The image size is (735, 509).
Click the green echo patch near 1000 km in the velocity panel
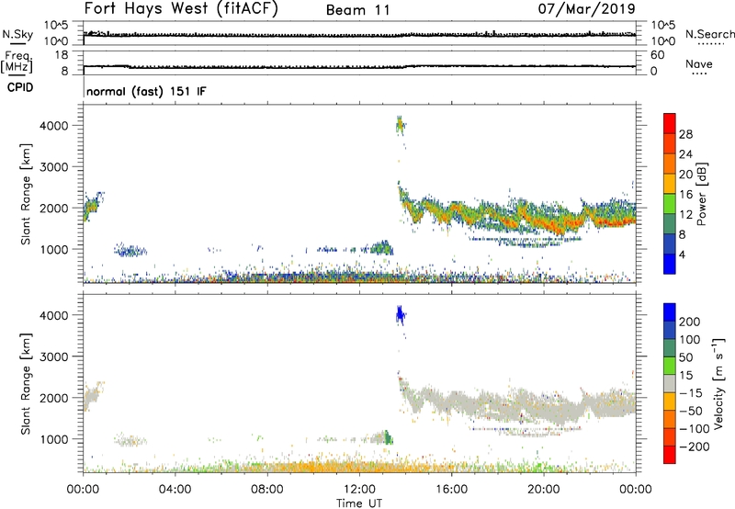tap(388, 437)
